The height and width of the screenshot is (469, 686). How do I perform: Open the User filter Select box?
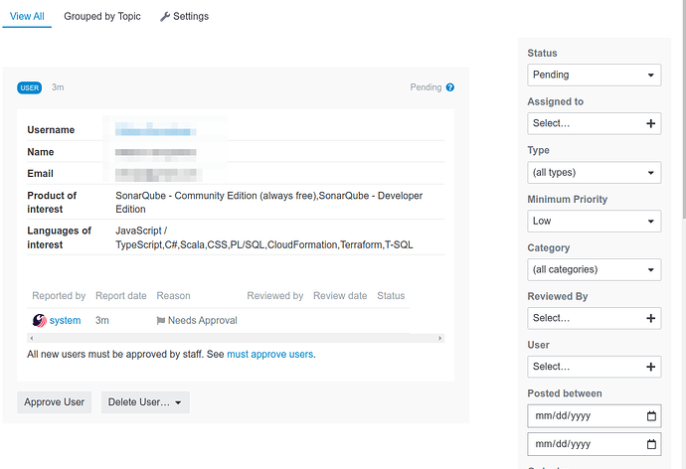(595, 367)
